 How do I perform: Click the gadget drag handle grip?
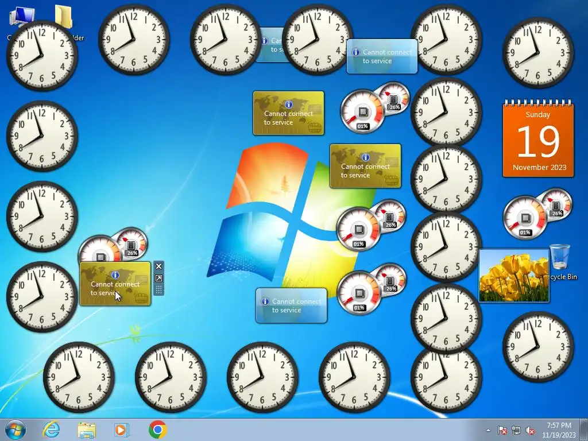pyautogui.click(x=158, y=289)
